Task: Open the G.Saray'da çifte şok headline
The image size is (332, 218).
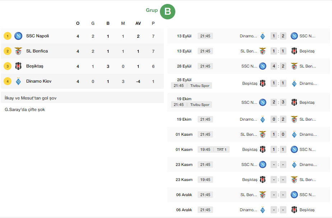Action: pyautogui.click(x=25, y=110)
